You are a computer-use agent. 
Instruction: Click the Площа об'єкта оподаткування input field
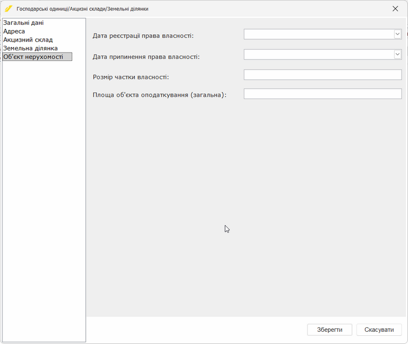coord(323,94)
